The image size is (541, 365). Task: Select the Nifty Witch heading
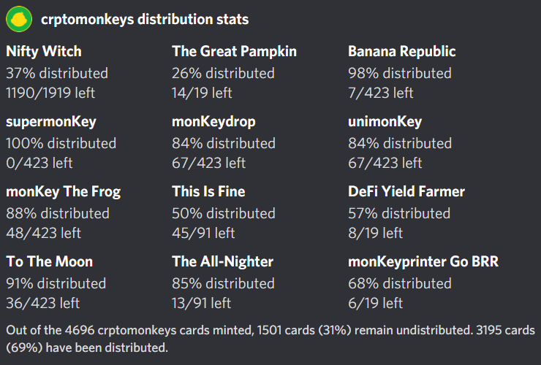(x=44, y=51)
